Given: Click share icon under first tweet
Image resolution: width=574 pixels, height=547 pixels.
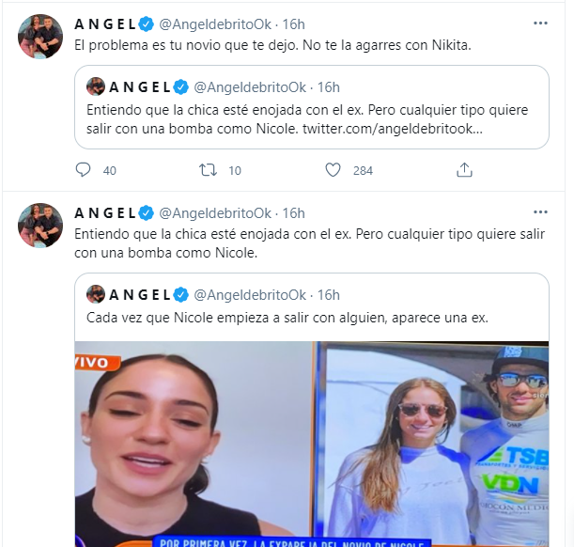Looking at the screenshot, I should pos(464,170).
